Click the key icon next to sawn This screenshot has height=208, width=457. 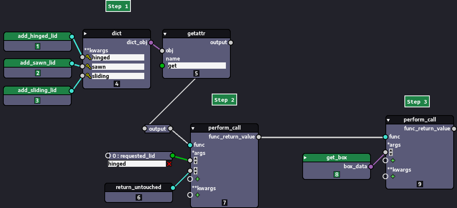88,67
